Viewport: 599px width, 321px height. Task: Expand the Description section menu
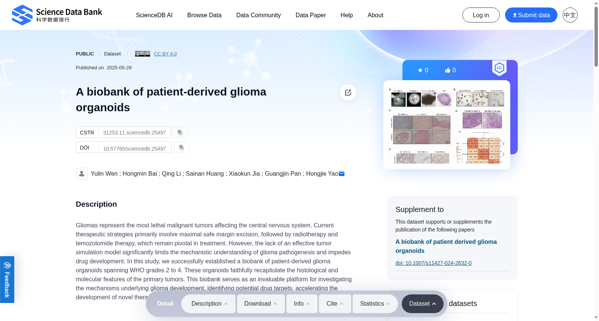pos(209,304)
